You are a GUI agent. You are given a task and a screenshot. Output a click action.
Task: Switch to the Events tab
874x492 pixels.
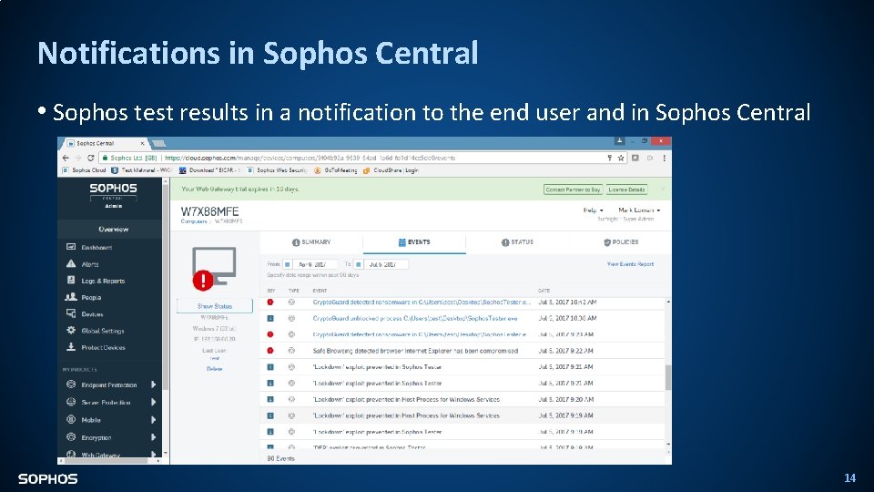[x=414, y=242]
